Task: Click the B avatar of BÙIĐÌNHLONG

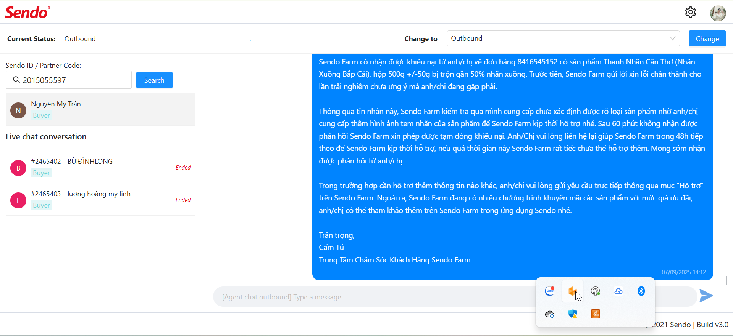Action: pos(18,168)
